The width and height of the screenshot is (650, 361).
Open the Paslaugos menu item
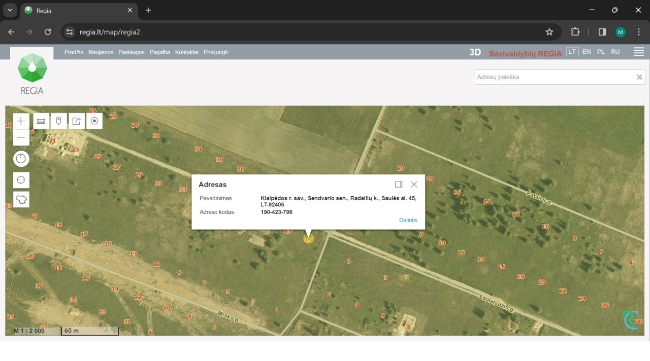132,52
